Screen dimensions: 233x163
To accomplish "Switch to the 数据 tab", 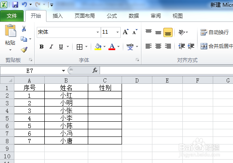I will [133, 16].
